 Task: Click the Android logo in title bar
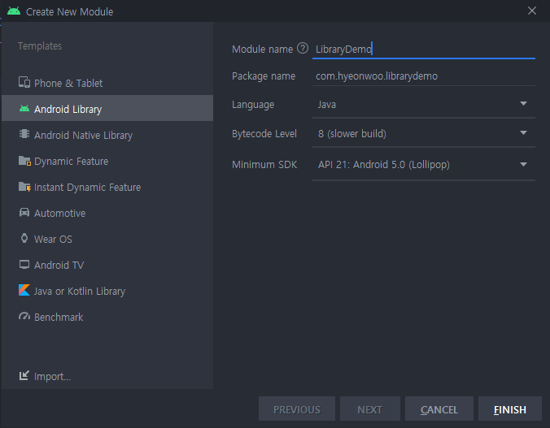coord(14,11)
